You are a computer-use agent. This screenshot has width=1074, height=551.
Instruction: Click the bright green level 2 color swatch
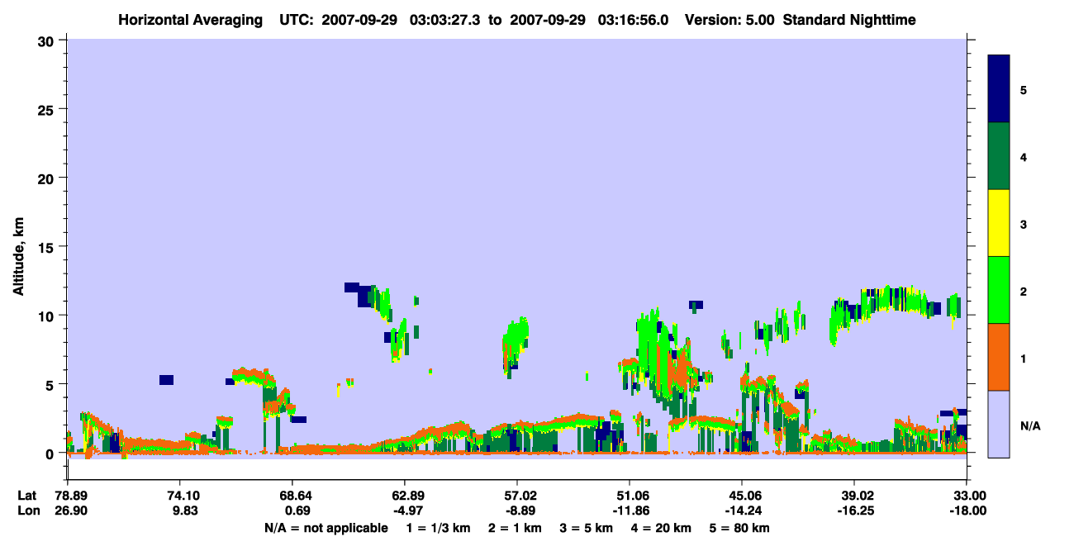[999, 290]
